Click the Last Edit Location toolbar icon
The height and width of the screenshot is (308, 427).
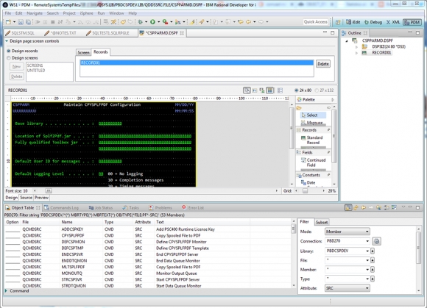coord(241,22)
